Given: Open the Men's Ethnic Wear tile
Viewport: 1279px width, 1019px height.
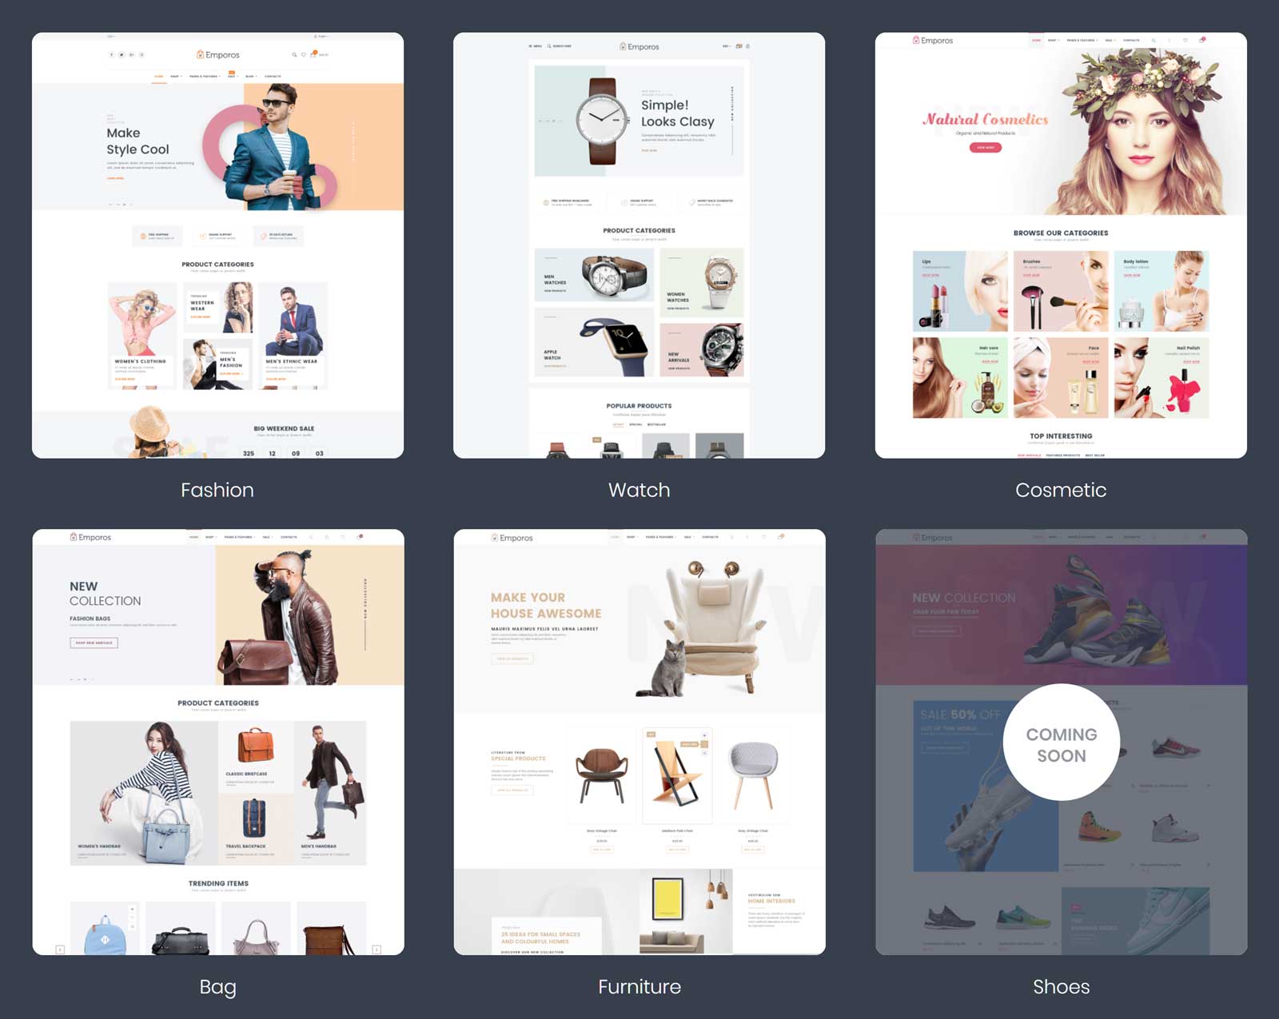Looking at the screenshot, I should [293, 336].
